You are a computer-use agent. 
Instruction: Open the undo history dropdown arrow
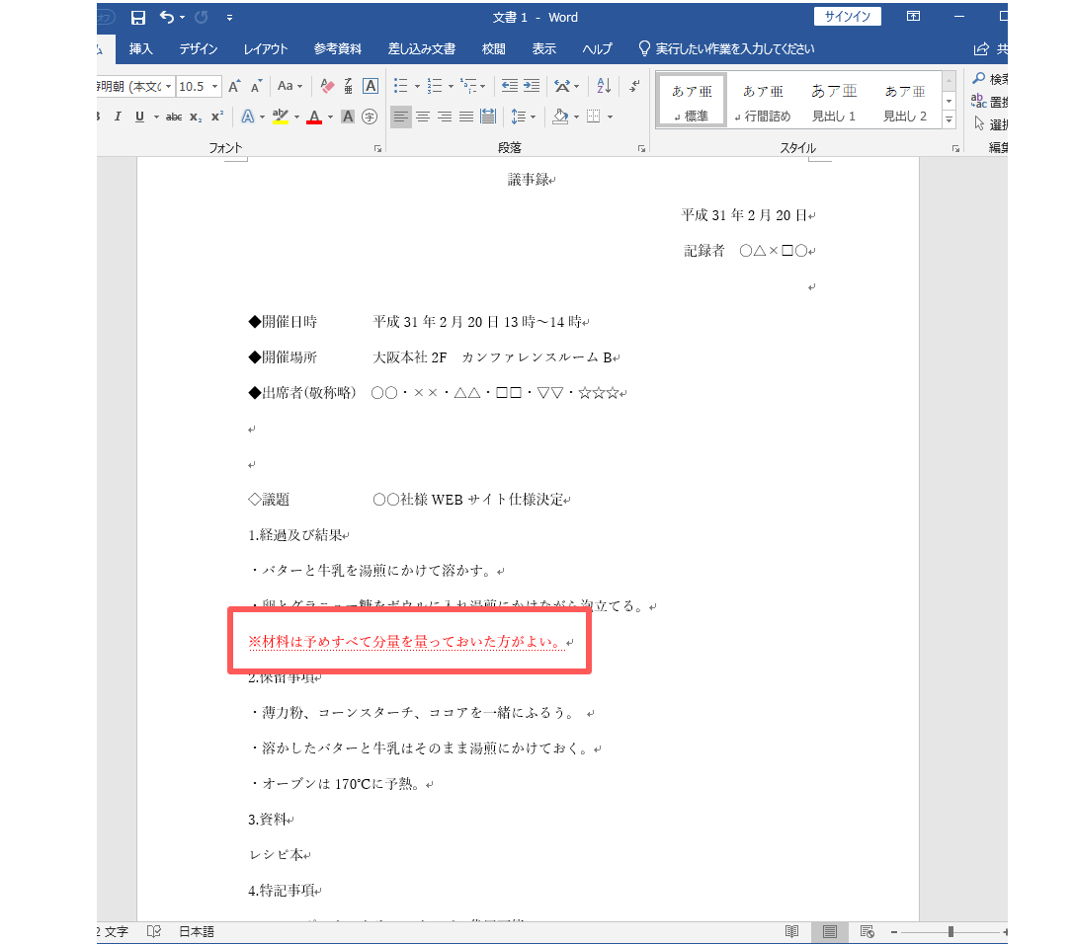(x=182, y=18)
